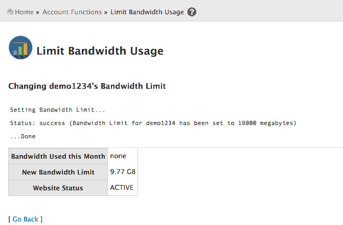The width and height of the screenshot is (343, 225).
Task: Go to Home breadcrumb link
Action: (24, 12)
